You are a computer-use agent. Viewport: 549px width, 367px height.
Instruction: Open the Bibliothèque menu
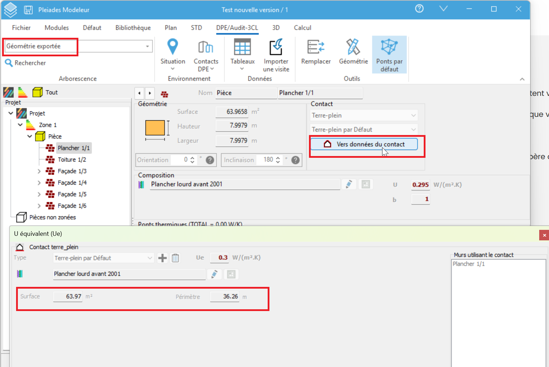coord(133,28)
